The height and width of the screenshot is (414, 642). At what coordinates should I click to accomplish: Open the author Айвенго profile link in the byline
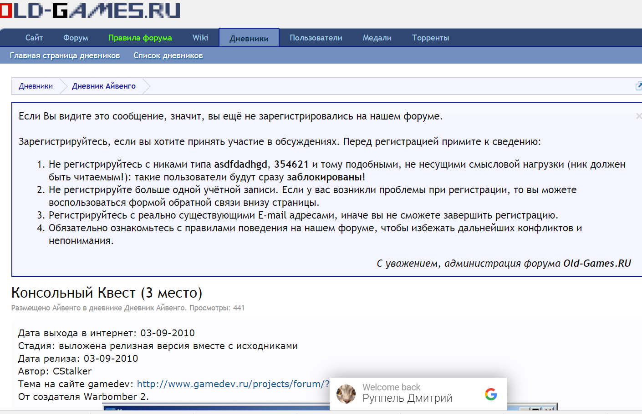click(66, 308)
